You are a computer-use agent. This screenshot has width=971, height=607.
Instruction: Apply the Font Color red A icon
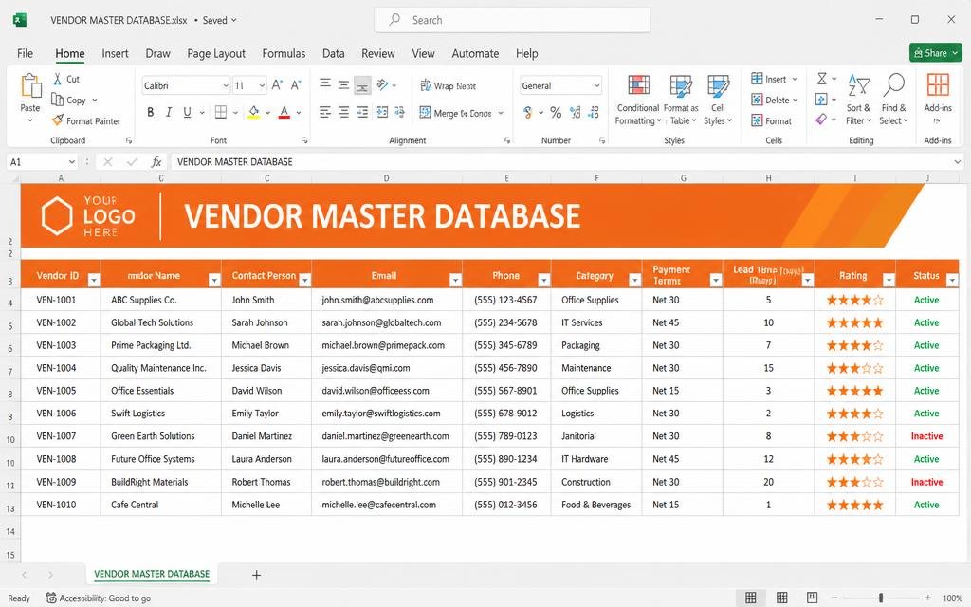pyautogui.click(x=284, y=112)
